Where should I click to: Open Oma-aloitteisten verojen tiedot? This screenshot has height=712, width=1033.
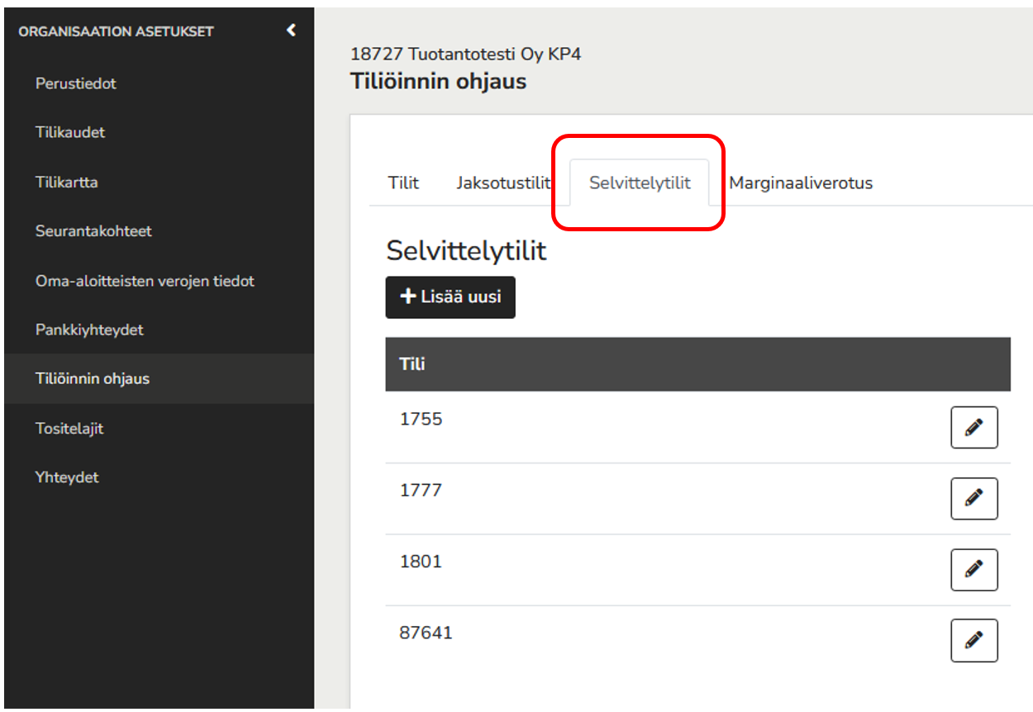coord(145,281)
